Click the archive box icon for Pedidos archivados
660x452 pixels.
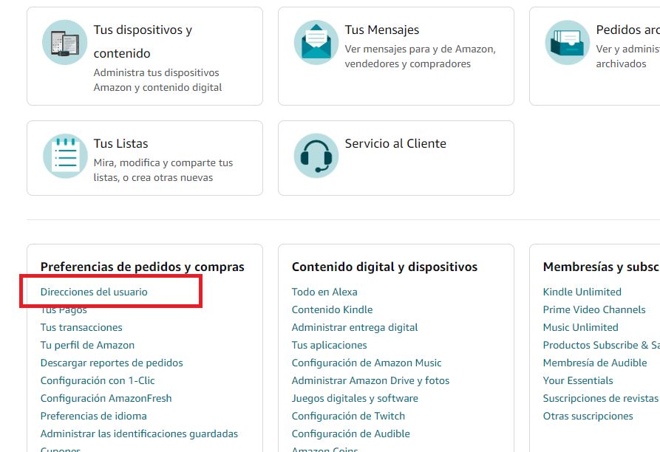568,42
